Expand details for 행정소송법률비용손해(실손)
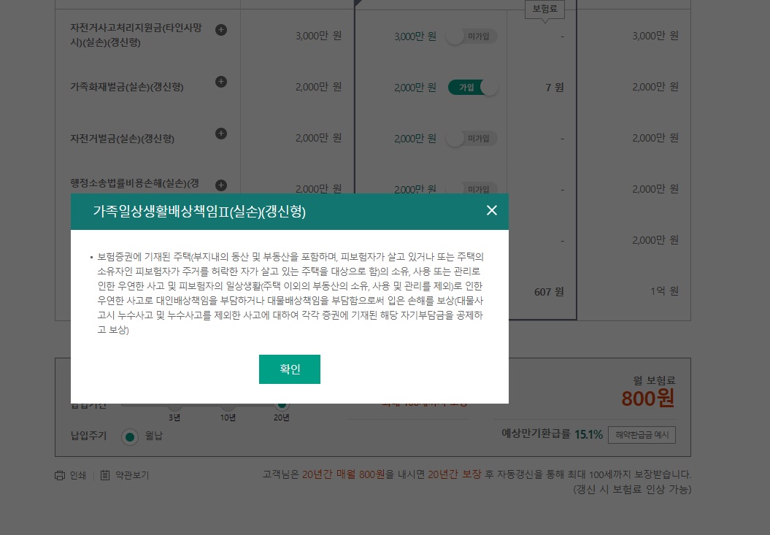 point(221,185)
